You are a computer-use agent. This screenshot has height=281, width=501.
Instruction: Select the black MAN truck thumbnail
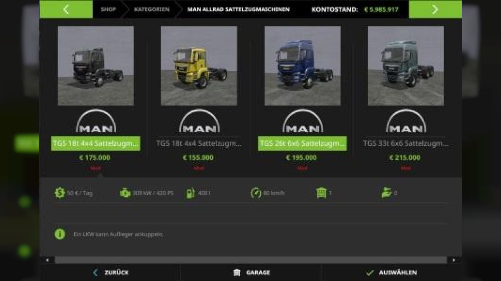tap(96, 66)
